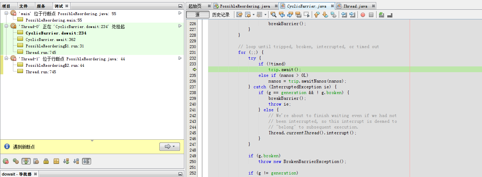Collapse the 'Thread-1' tree node
Screen dimensions: 482x177
[7, 59]
